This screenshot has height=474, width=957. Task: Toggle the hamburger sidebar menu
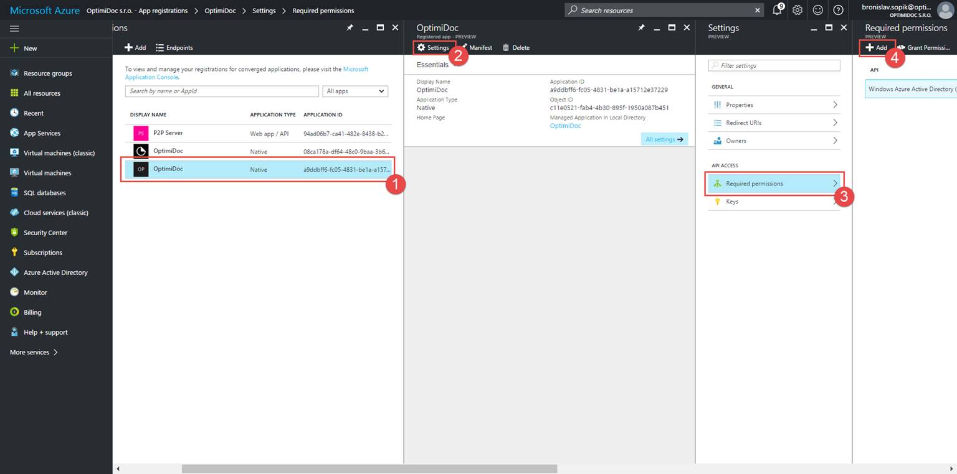14,29
